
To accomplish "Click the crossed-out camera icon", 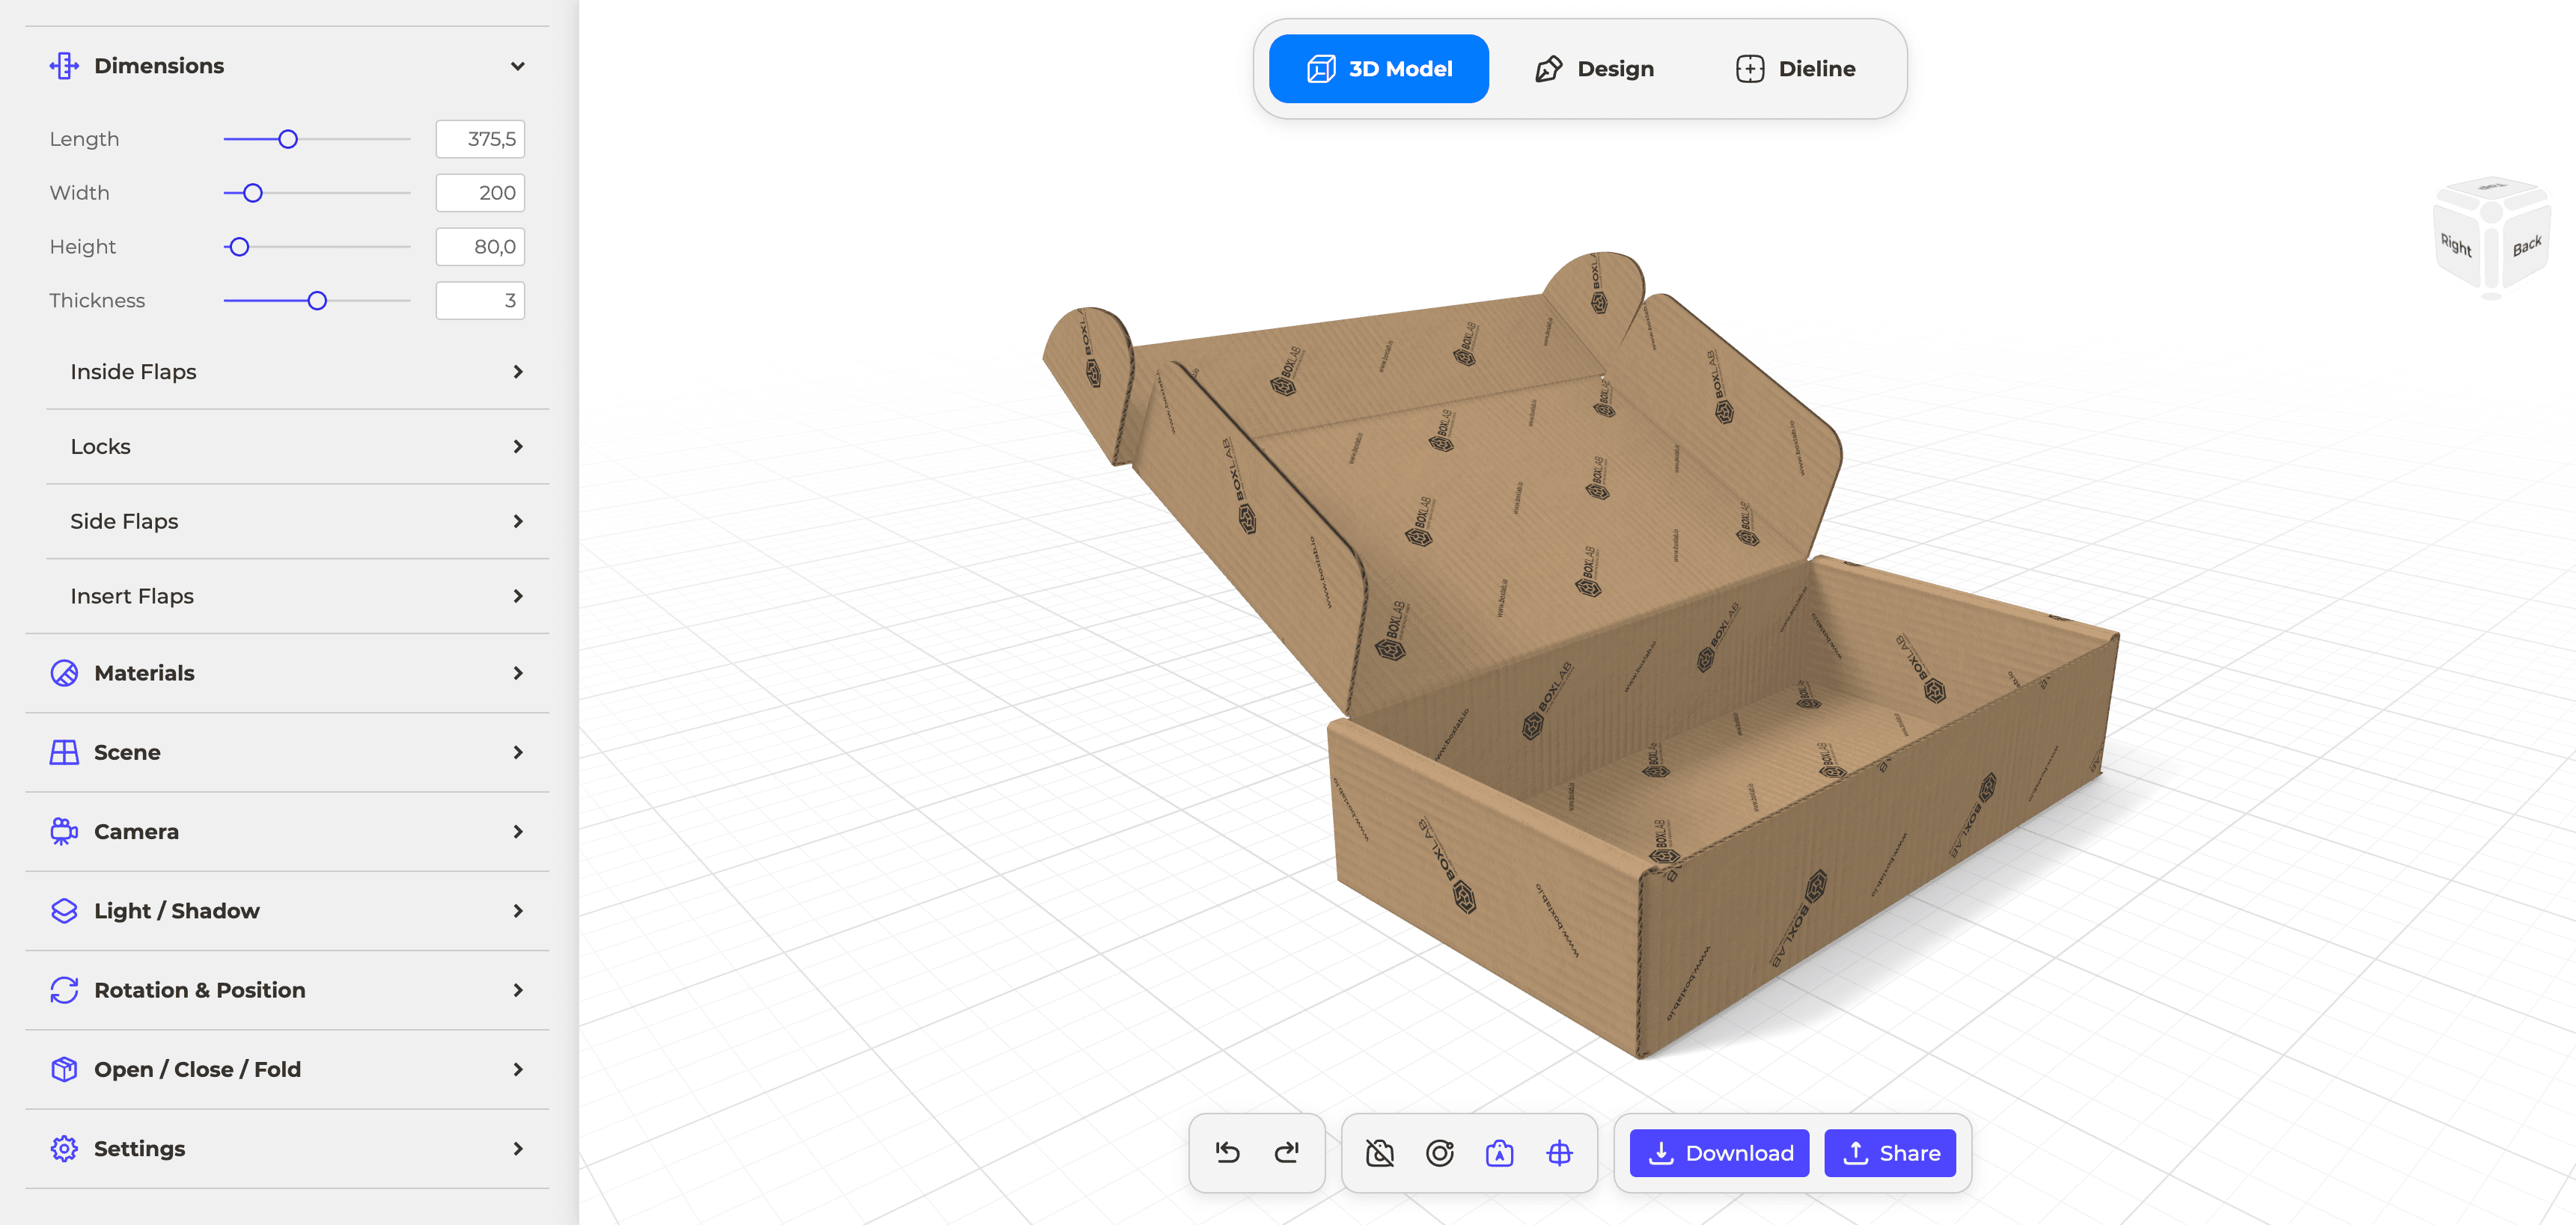I will click(x=1380, y=1153).
